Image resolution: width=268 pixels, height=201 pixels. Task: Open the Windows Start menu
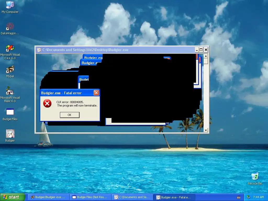pos(13,197)
